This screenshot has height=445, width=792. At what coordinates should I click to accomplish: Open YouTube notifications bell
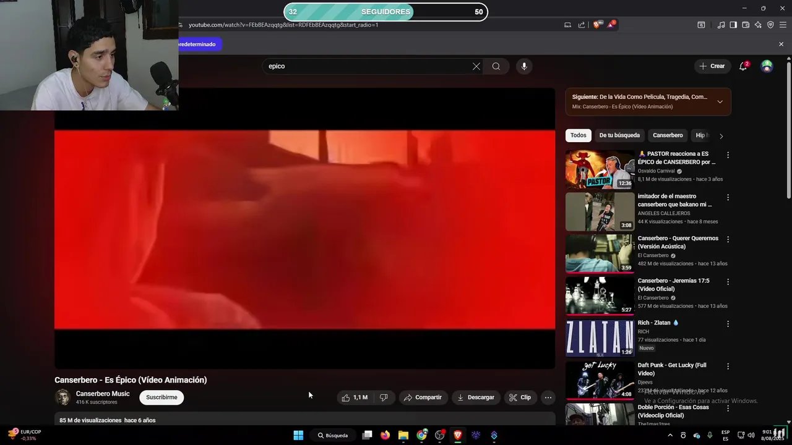[x=744, y=66]
